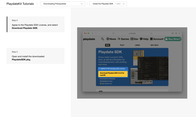The height and width of the screenshot is (117, 196).
Task: Click the browser share icon
Action: (176, 33)
